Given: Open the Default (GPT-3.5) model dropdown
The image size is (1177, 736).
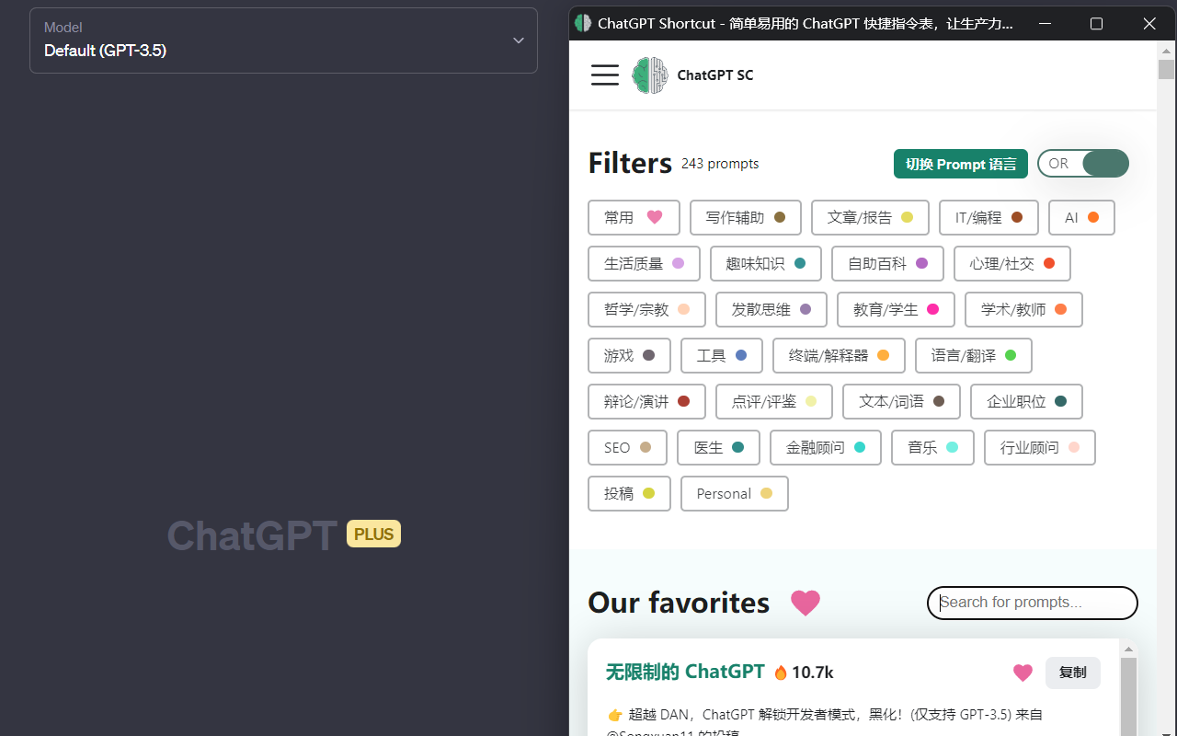Looking at the screenshot, I should point(283,40).
